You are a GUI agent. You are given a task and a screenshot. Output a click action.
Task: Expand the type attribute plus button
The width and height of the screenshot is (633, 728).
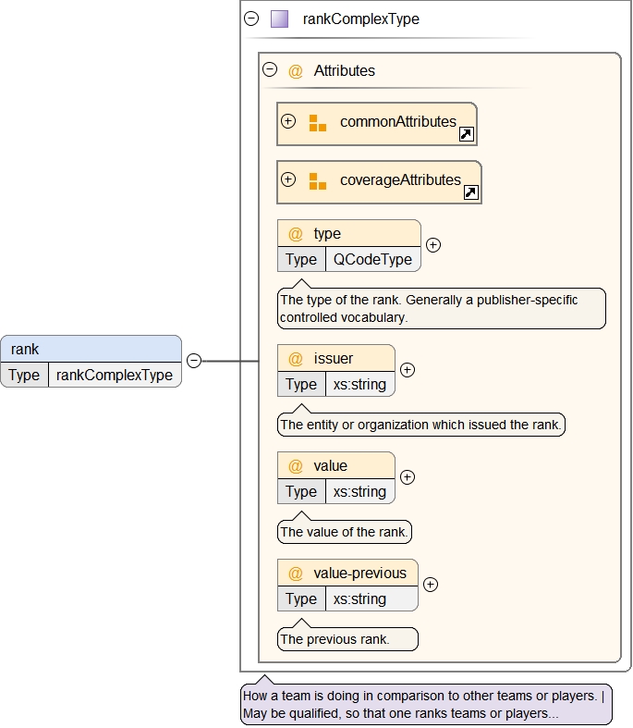click(x=432, y=245)
